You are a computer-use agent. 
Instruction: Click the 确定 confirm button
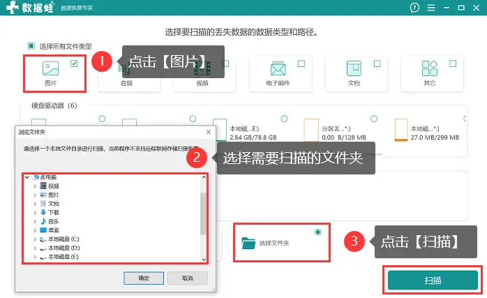144,278
